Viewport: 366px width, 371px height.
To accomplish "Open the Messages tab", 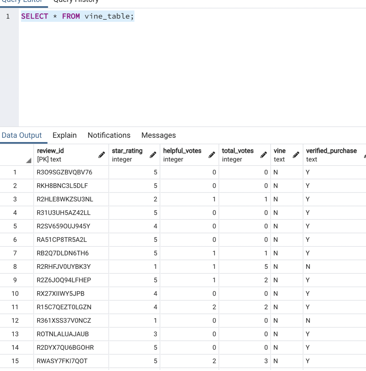I will point(158,135).
